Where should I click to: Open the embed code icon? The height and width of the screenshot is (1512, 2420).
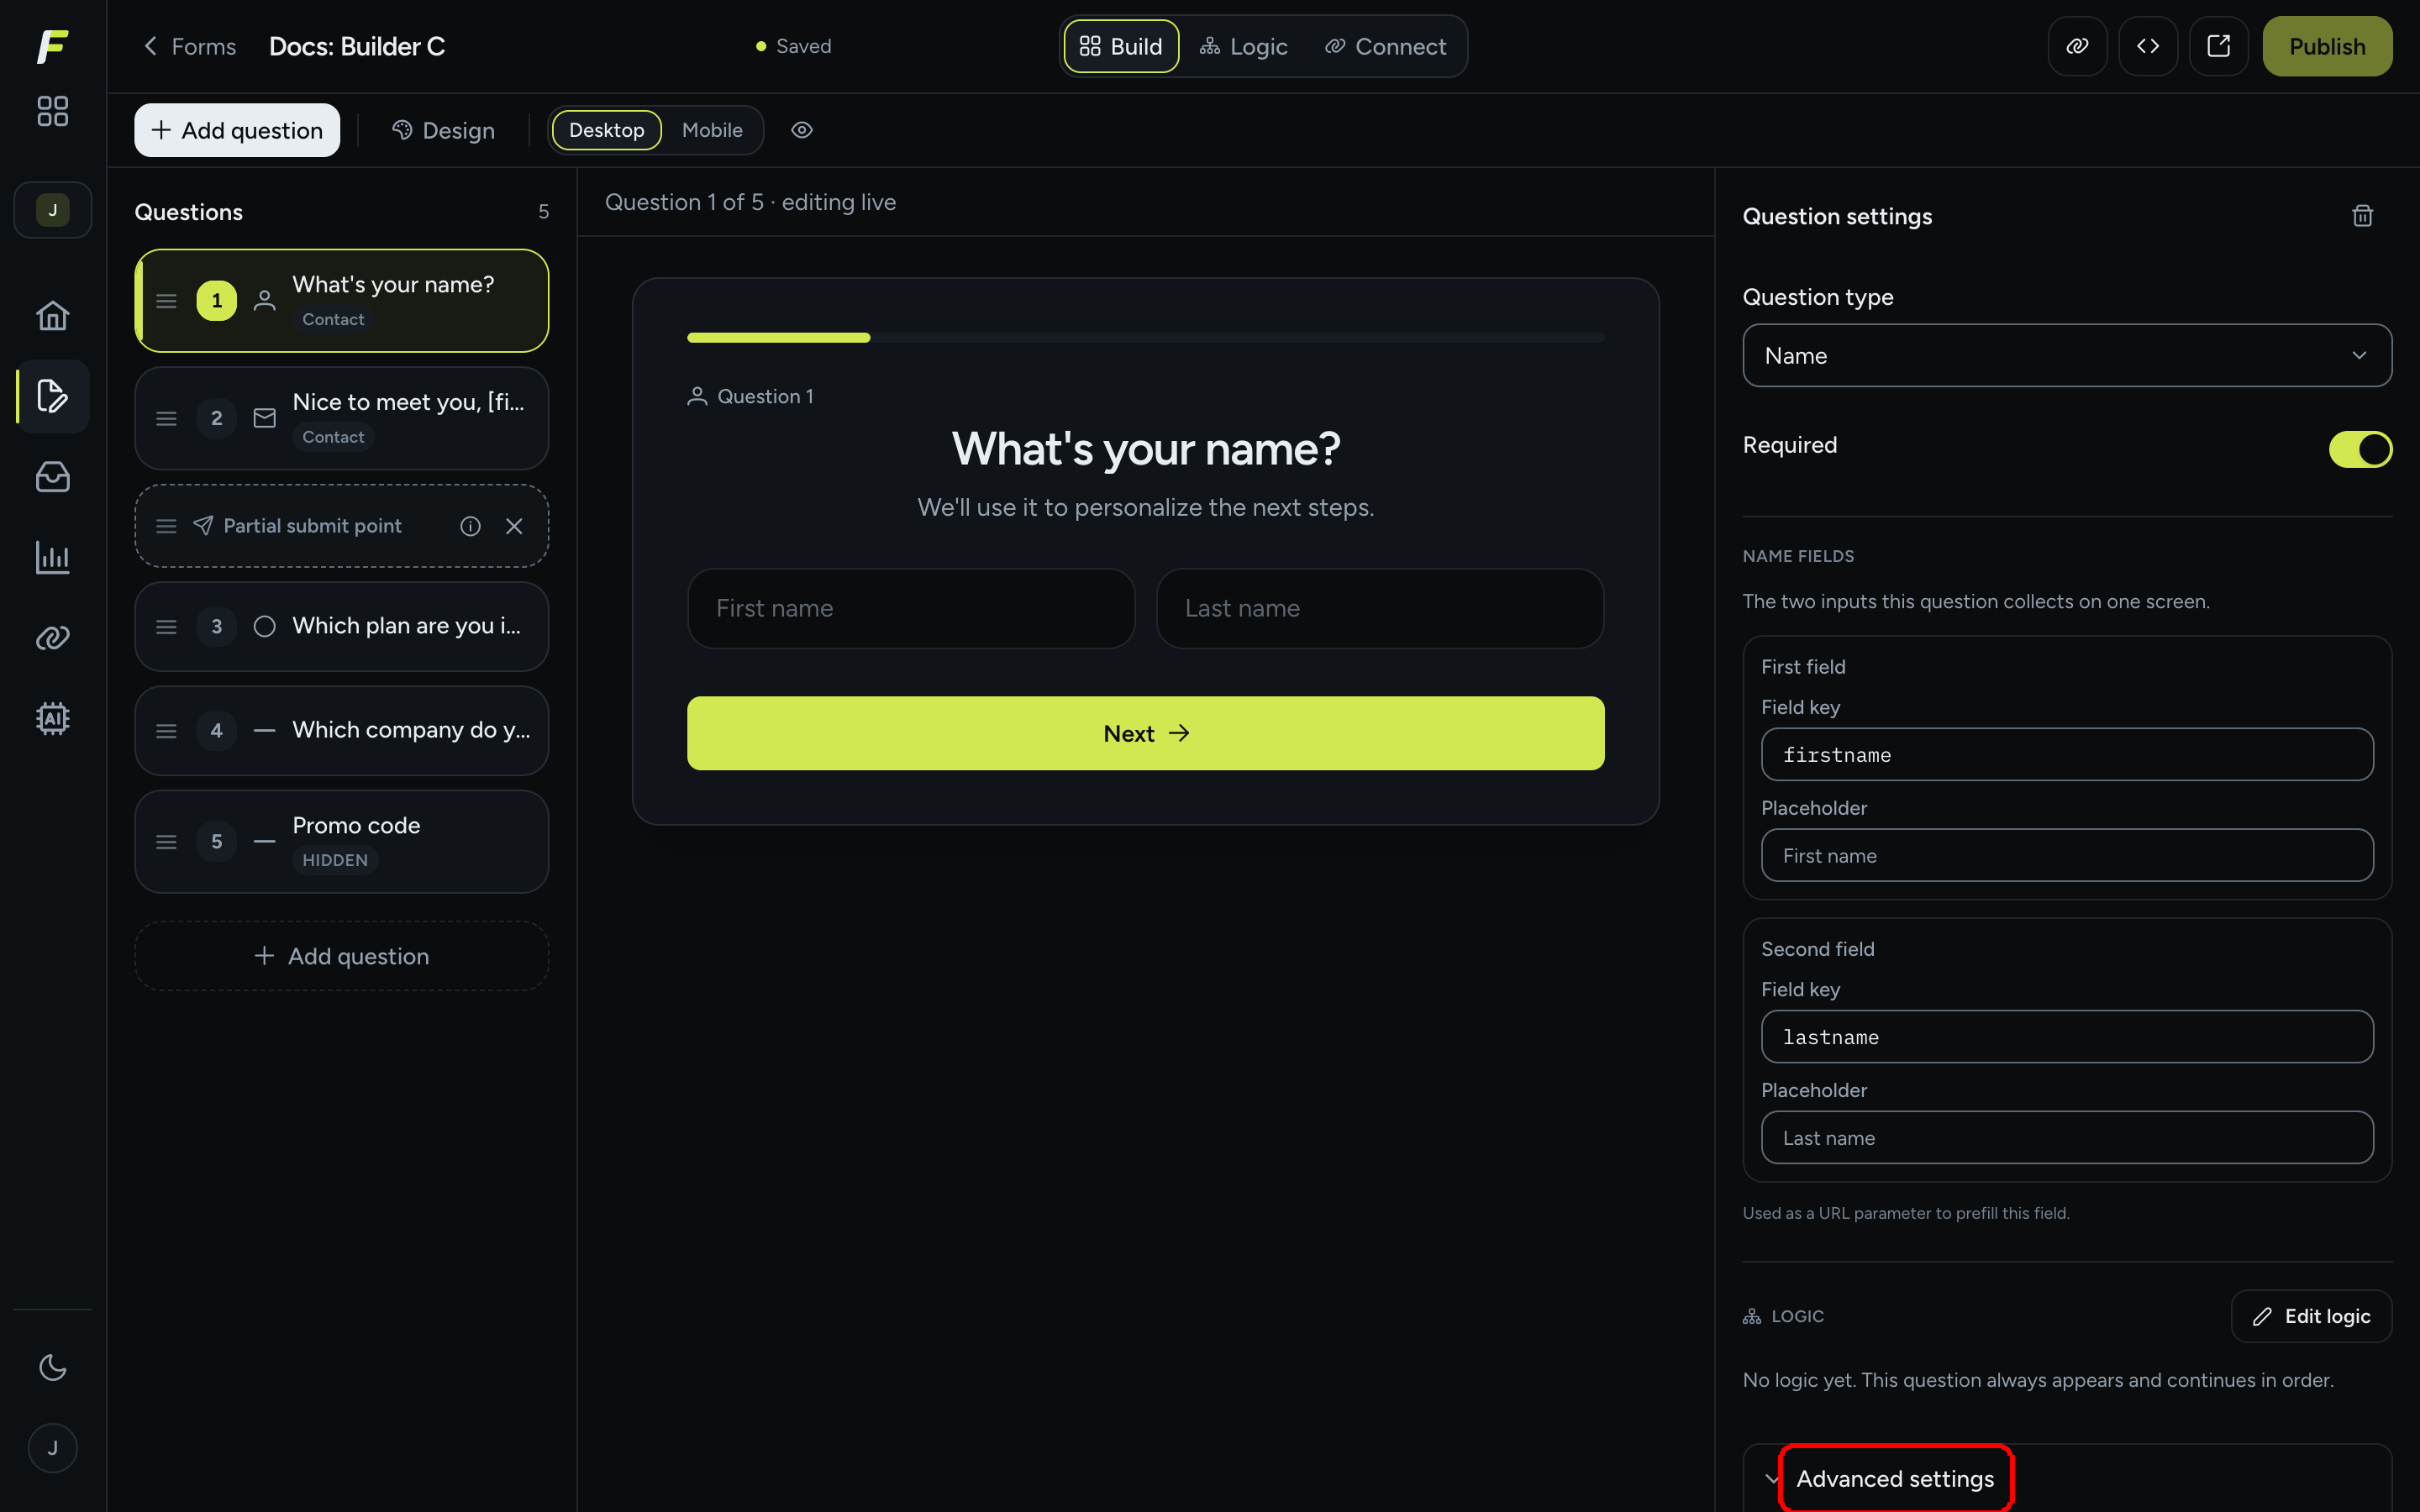coord(2147,46)
